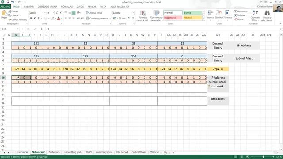Toggle underline S formatting
This screenshot has width=283, height=159.
tap(38, 19)
